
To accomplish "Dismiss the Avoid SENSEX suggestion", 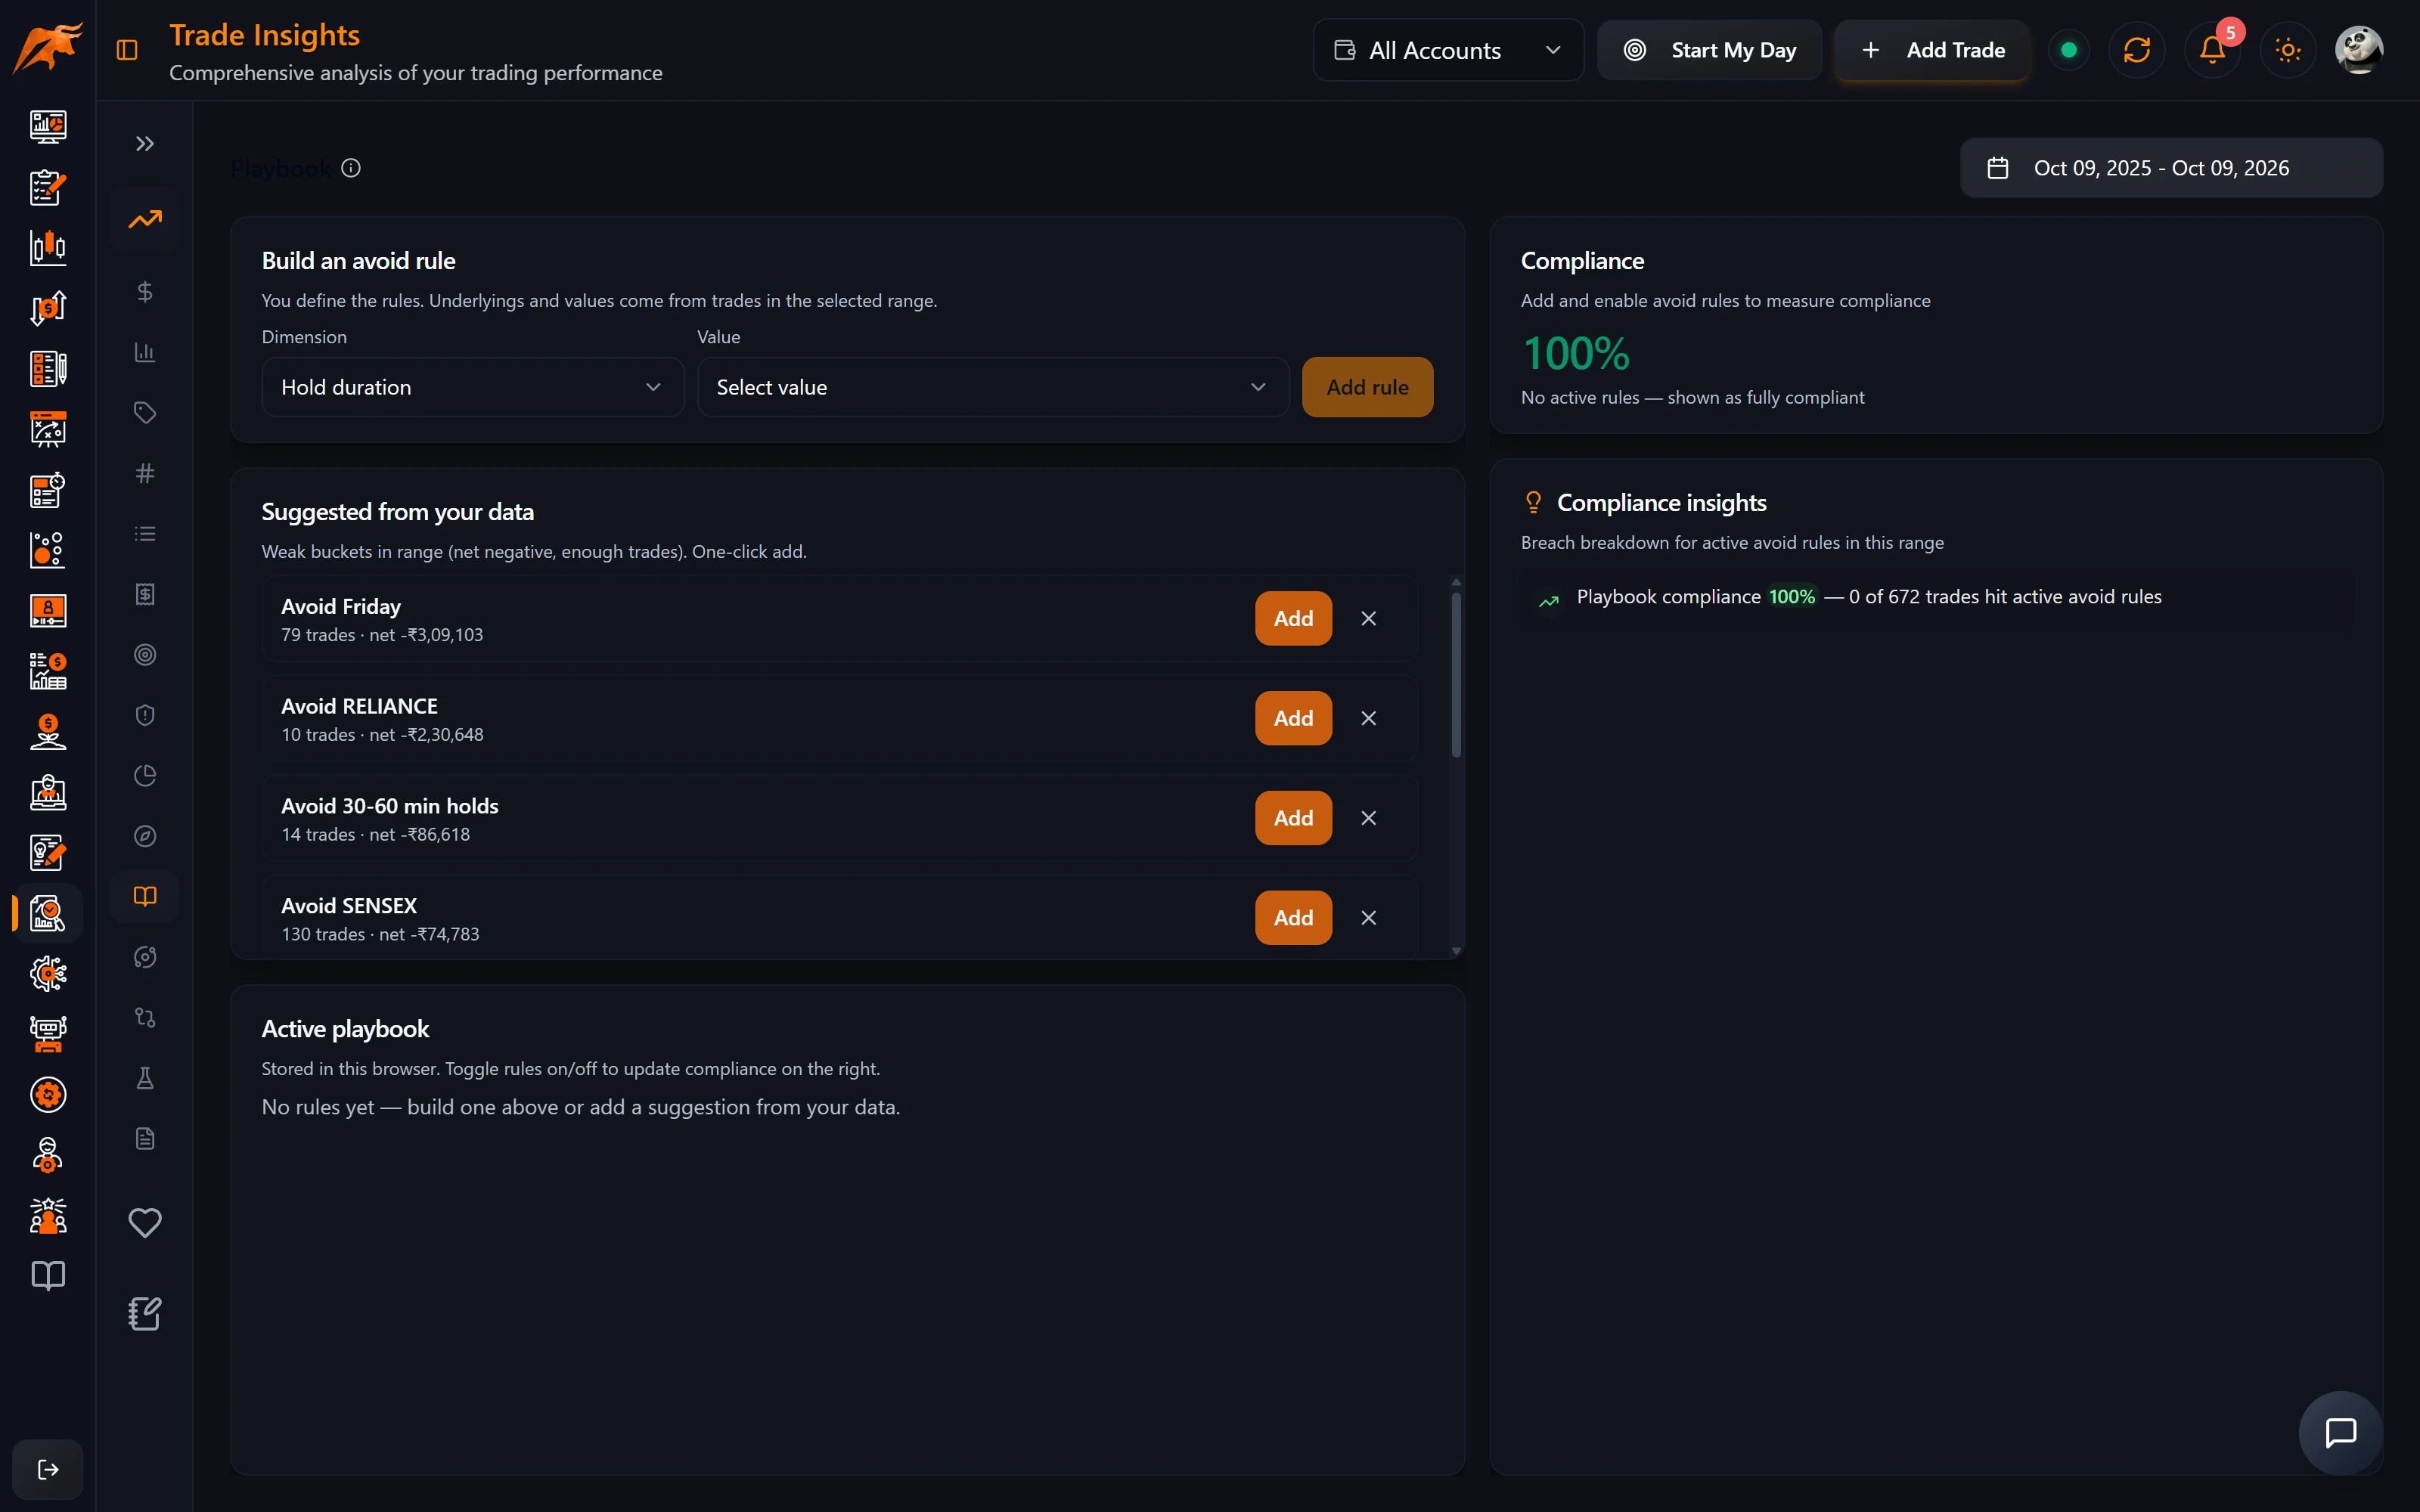I will (1369, 917).
